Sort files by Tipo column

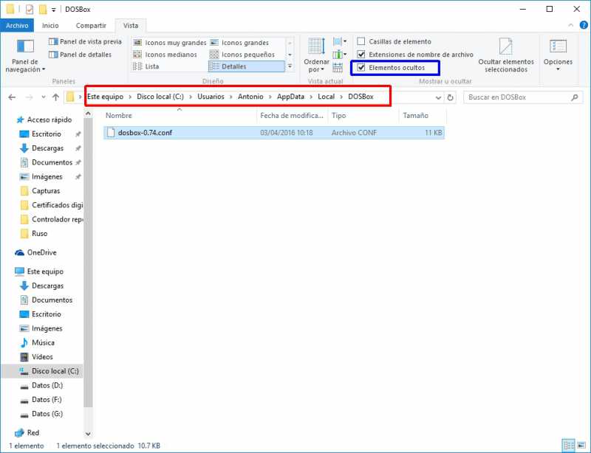point(363,116)
